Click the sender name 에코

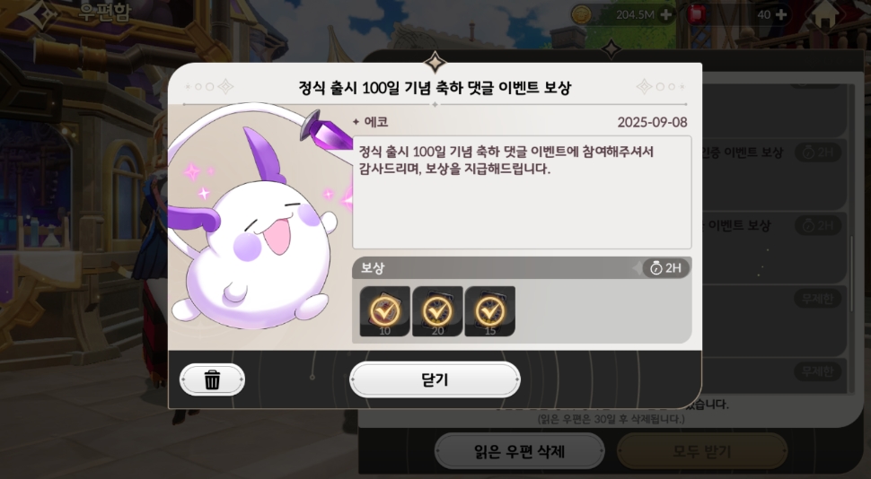[376, 122]
